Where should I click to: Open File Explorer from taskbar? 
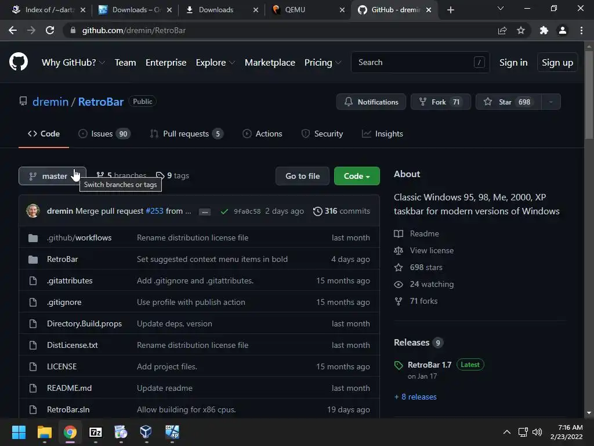(x=44, y=432)
